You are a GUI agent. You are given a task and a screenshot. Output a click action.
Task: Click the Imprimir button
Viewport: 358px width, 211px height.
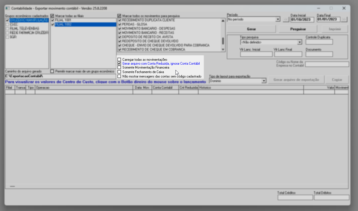point(335,29)
